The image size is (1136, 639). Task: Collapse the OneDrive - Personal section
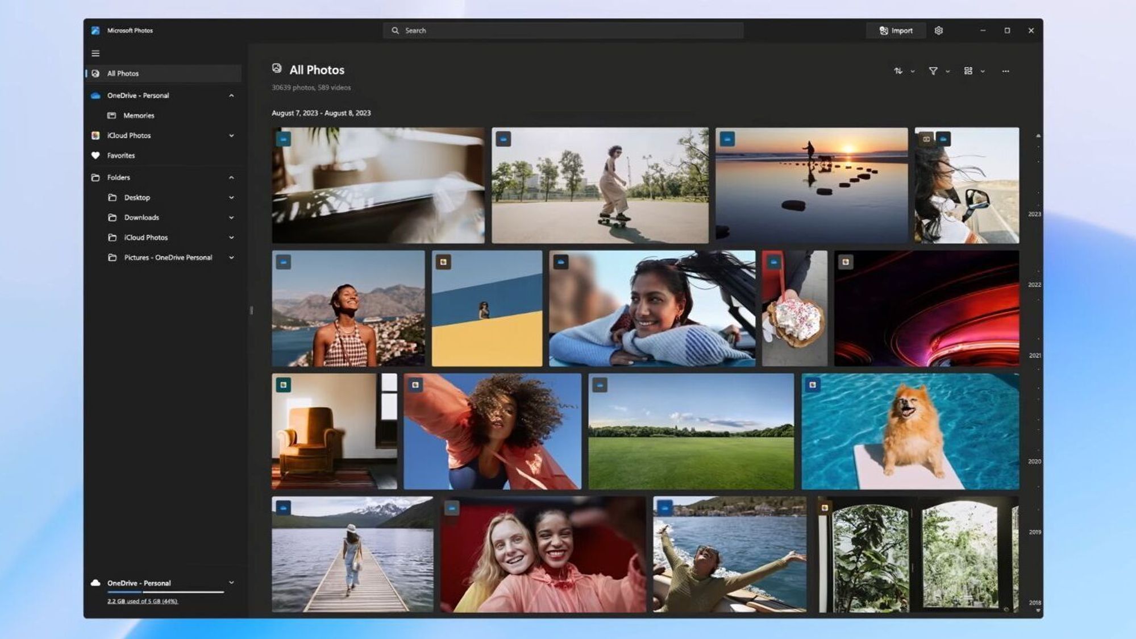pyautogui.click(x=231, y=96)
